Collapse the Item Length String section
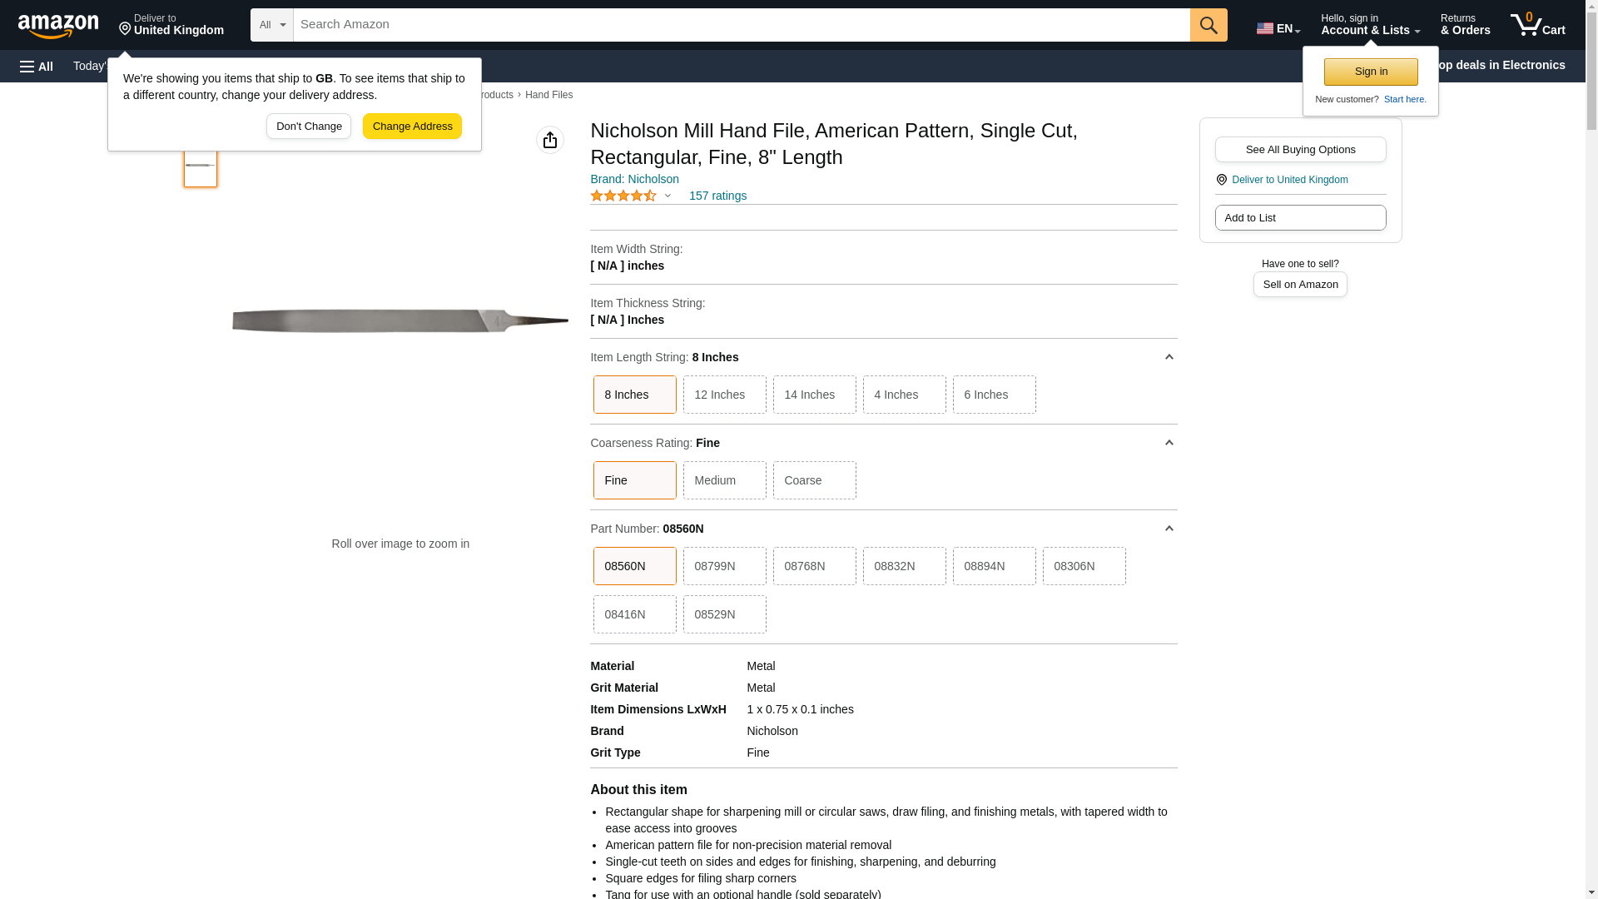 click(x=1169, y=357)
